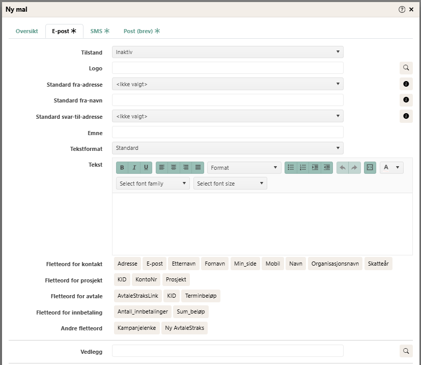
Task: Insert Terminbeløp merge field
Action: click(x=201, y=296)
